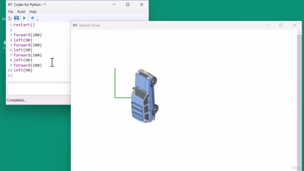Image resolution: width=304 pixels, height=171 pixels.
Task: Close the Coder for Python window
Action: 142,4
